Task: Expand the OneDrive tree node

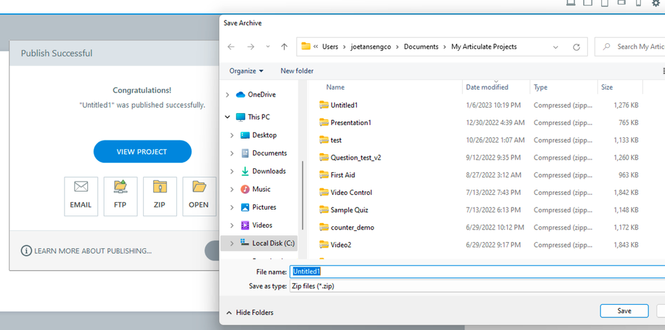Action: pos(228,95)
